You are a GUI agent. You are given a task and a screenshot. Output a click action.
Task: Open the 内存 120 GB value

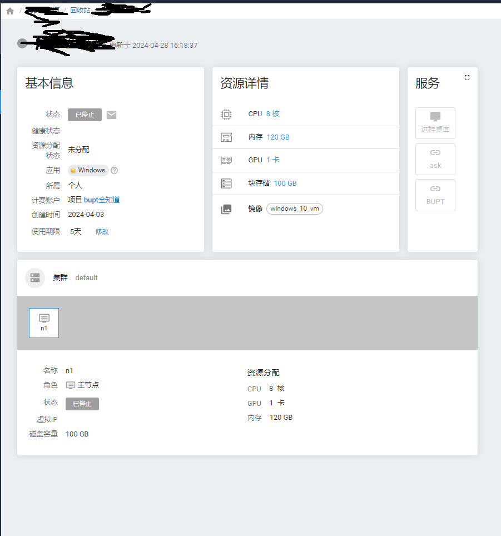(x=278, y=137)
